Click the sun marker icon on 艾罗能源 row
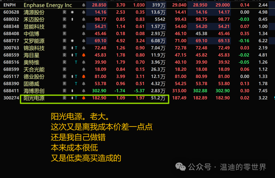275x178 pixels. click(72, 41)
